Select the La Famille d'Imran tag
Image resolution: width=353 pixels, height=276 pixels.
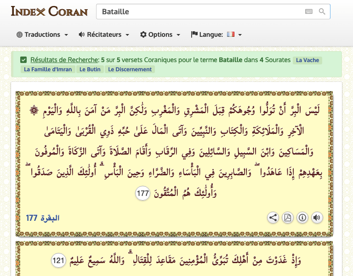pos(48,69)
